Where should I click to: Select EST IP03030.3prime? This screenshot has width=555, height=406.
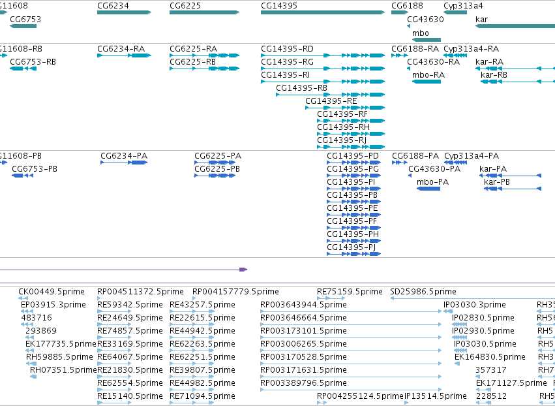coord(475,305)
